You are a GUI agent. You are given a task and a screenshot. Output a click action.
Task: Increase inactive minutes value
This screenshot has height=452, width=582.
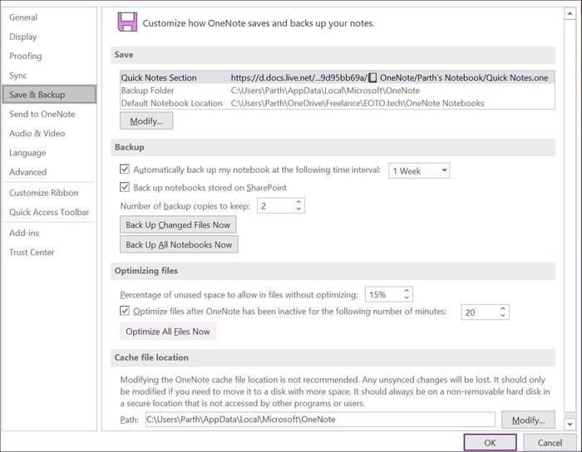pyautogui.click(x=502, y=308)
